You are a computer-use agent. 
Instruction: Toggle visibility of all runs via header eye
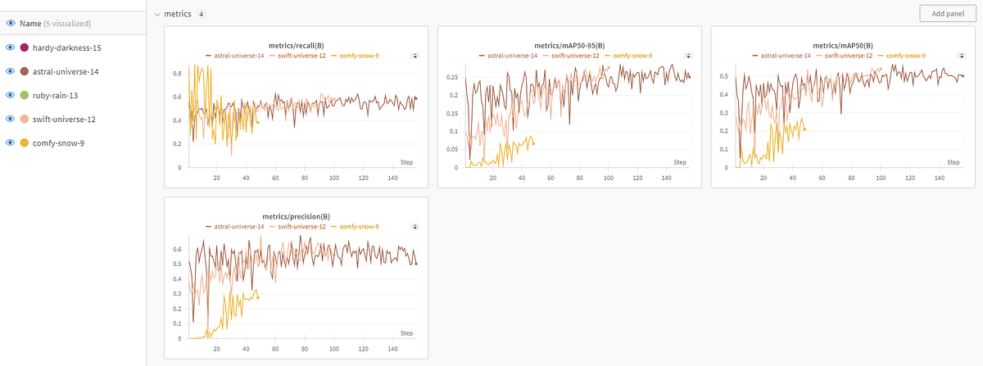11,23
